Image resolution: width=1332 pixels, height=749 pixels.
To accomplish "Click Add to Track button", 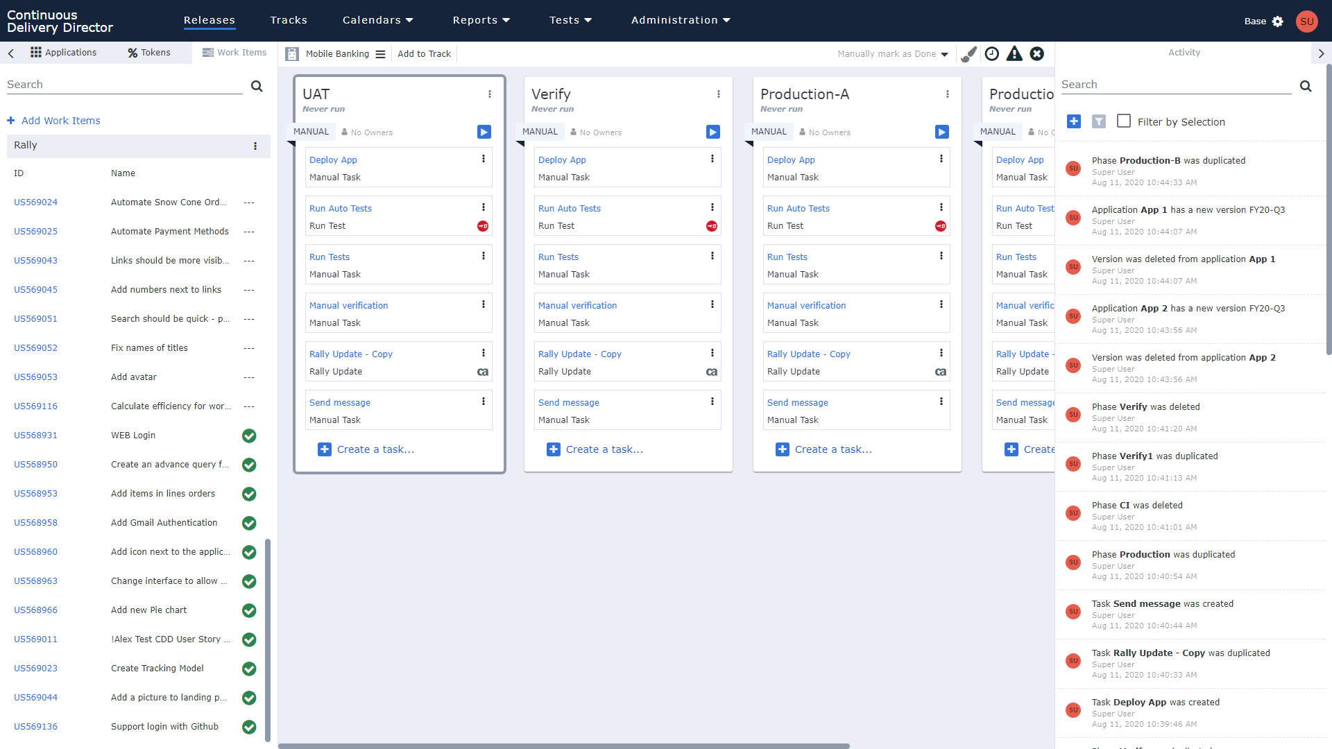I will (x=424, y=54).
